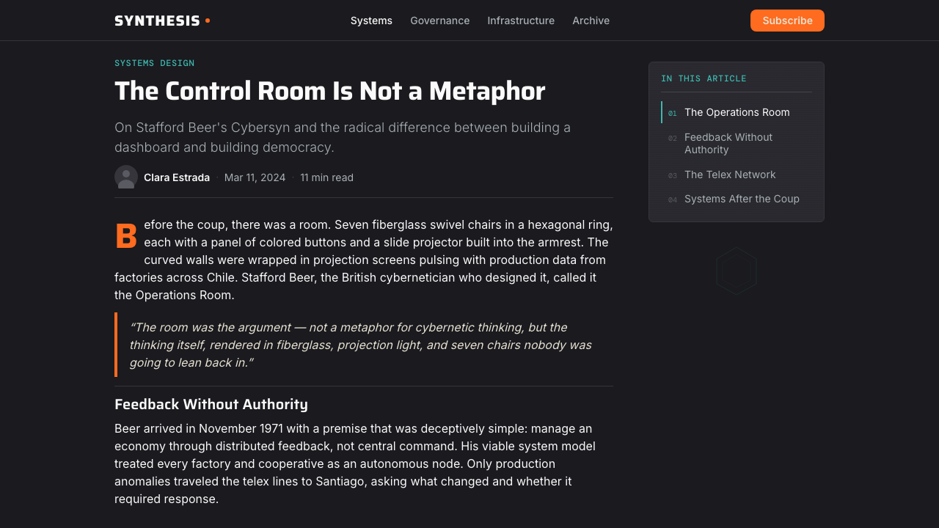Click the orange drop cap letter B
Screen dimensions: 939x528
[x=126, y=237]
